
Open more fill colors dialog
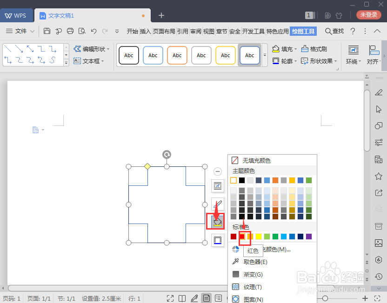click(x=279, y=250)
